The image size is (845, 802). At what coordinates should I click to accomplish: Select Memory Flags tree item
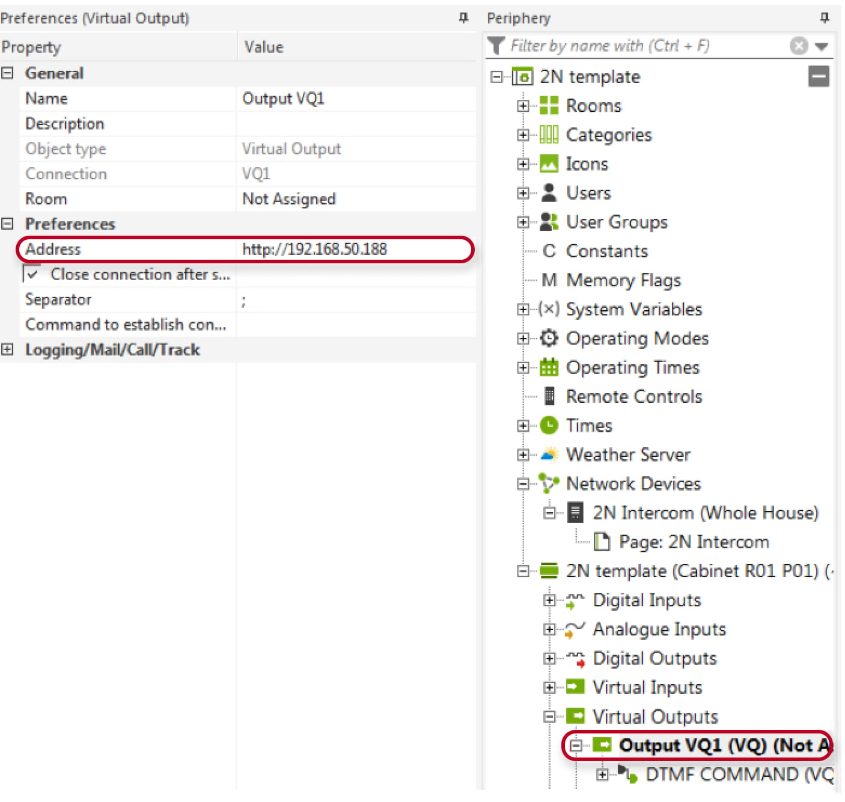pos(623,280)
